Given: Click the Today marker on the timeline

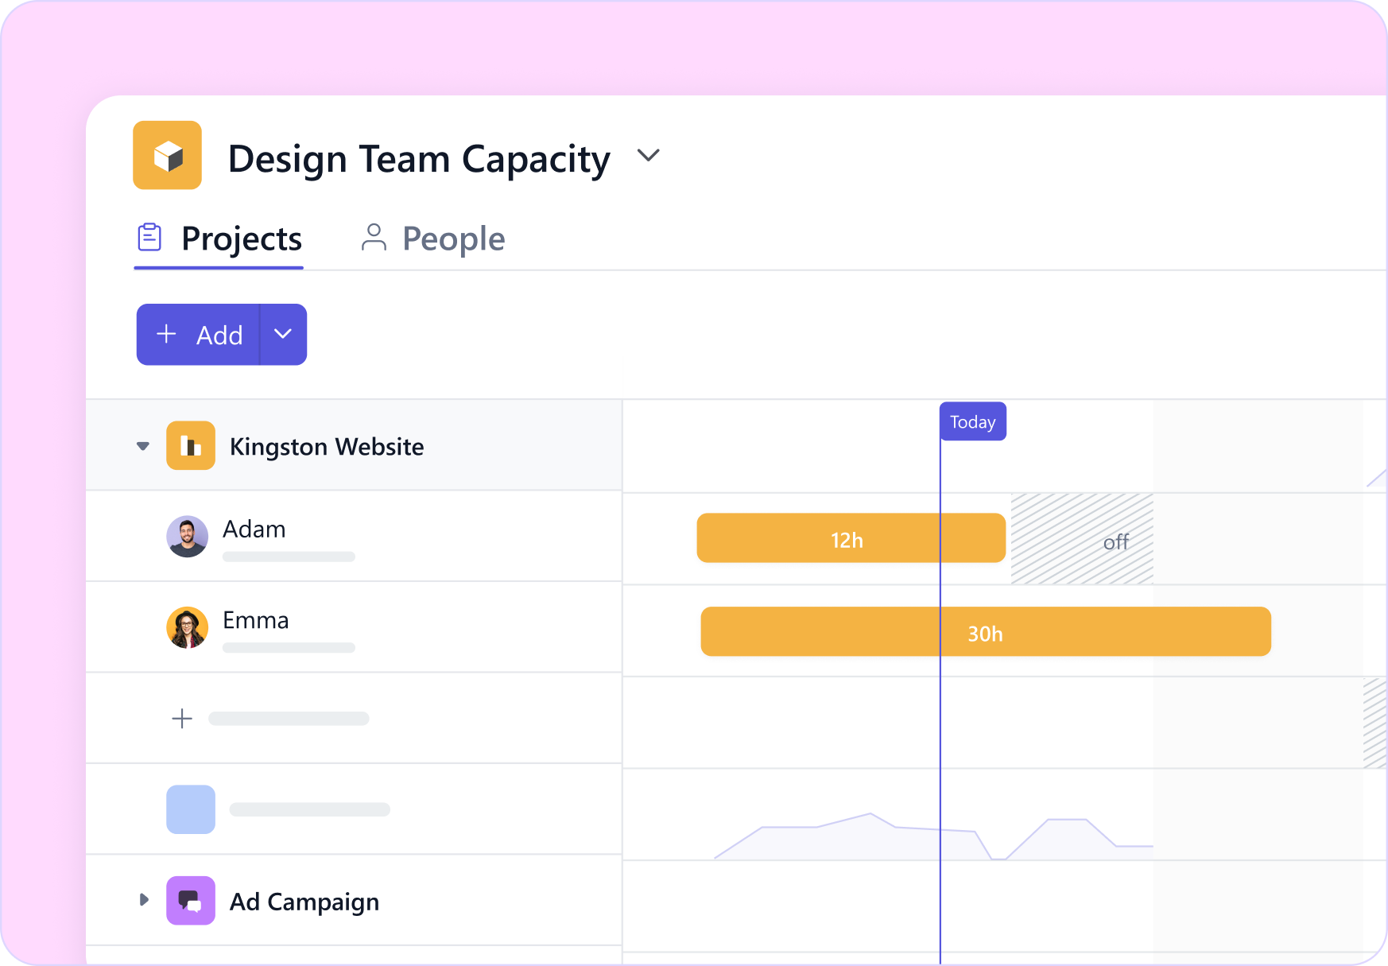Looking at the screenshot, I should pos(972,421).
